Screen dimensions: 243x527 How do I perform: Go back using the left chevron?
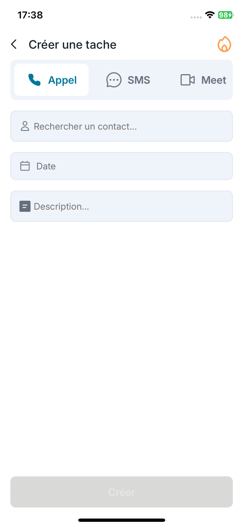(x=14, y=44)
